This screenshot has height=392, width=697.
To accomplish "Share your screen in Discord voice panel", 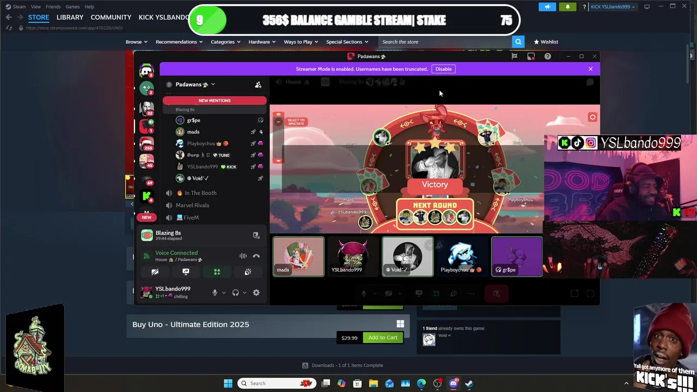I will 186,272.
